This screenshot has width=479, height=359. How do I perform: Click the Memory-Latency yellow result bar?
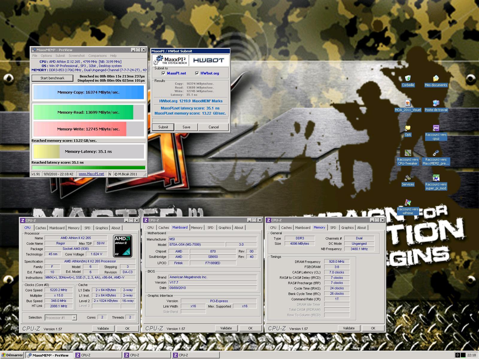tap(89, 152)
